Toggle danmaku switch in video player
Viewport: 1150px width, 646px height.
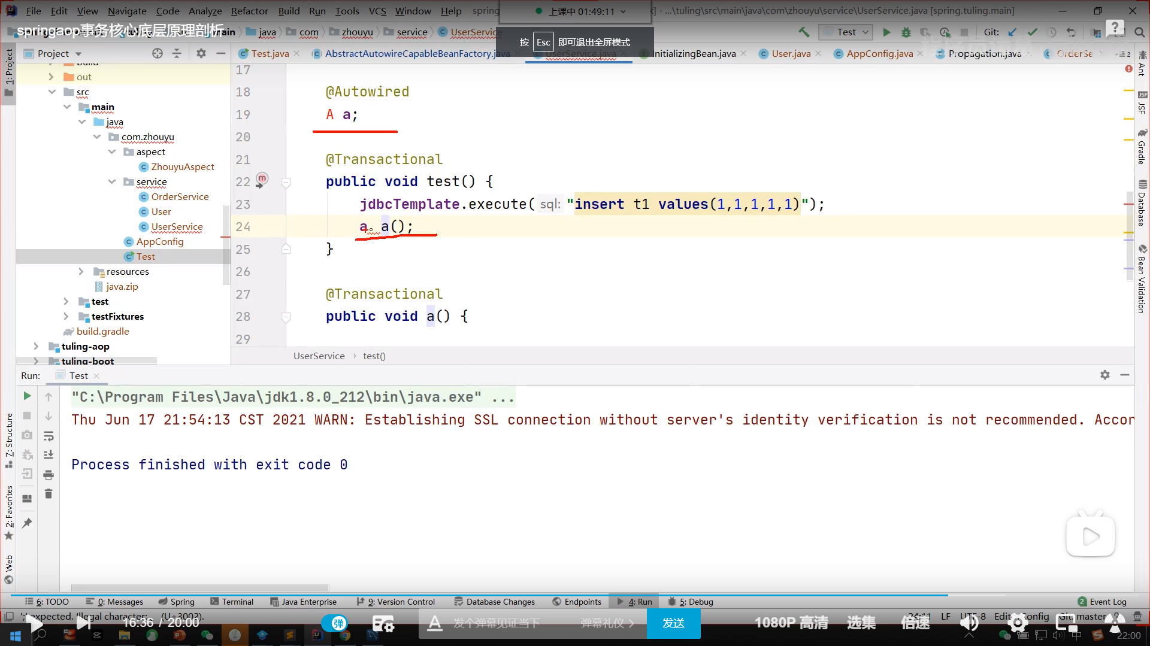click(x=335, y=623)
